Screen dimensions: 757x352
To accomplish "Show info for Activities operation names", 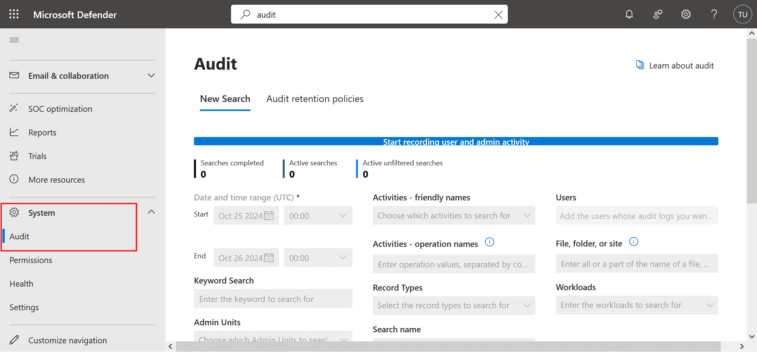I will [489, 242].
